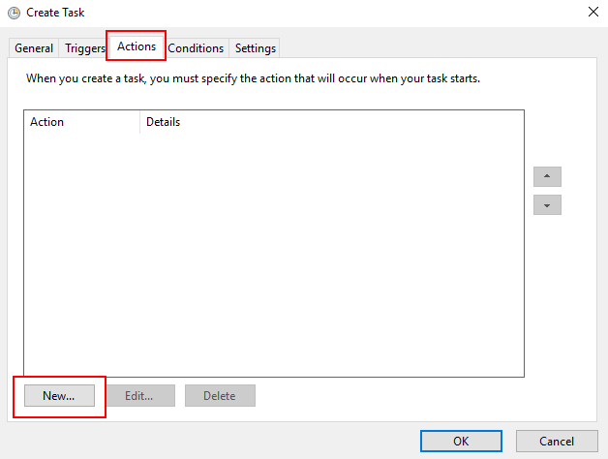Click the Create Task title bar text
This screenshot has width=608, height=459.
tap(55, 13)
